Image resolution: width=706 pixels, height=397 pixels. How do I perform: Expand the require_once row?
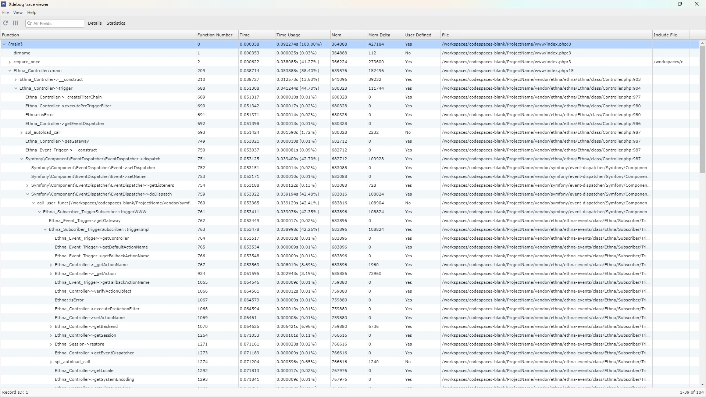(x=10, y=62)
